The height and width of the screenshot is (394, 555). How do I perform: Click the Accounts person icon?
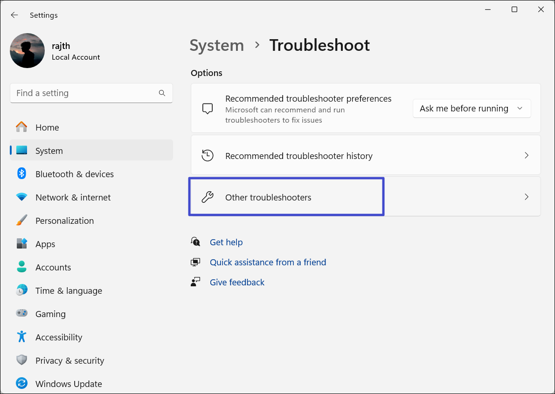[21, 267]
